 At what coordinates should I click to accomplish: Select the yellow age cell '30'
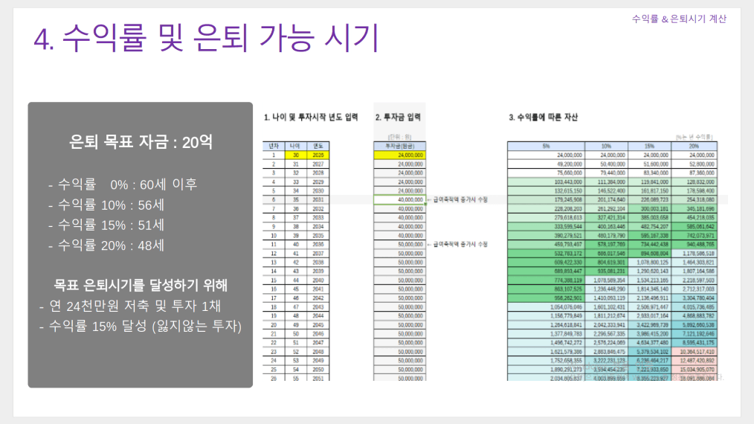pyautogui.click(x=296, y=155)
